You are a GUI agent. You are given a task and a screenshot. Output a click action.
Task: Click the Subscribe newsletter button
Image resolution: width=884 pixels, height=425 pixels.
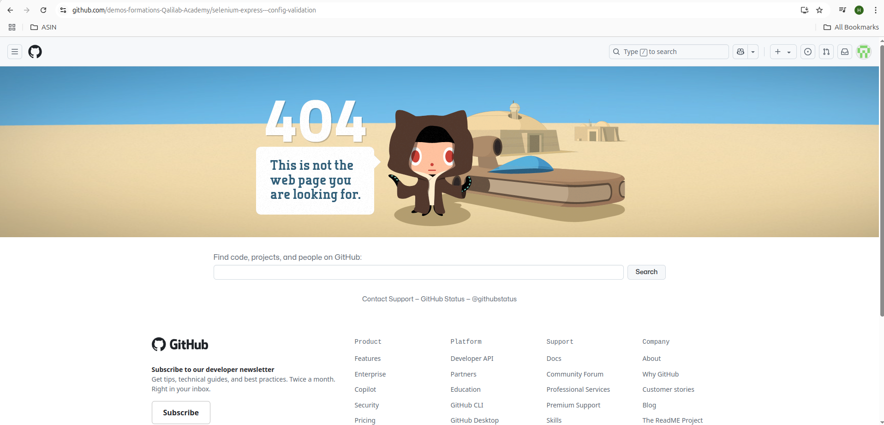181,413
